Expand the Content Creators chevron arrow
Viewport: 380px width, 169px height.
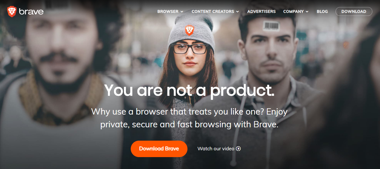238,12
